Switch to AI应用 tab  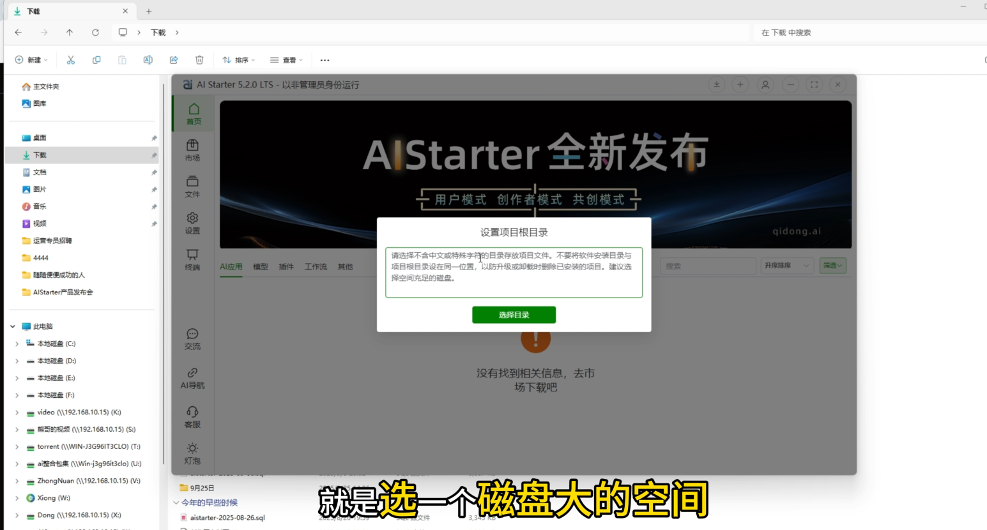pyautogui.click(x=231, y=267)
